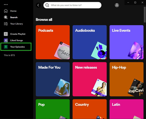Image resolution: width=146 pixels, height=119 pixels.
Task: Open the Latin category card
Action: pyautogui.click(x=126, y=109)
